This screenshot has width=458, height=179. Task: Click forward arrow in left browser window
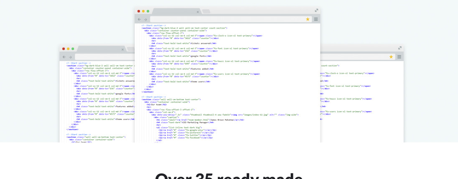70,56
